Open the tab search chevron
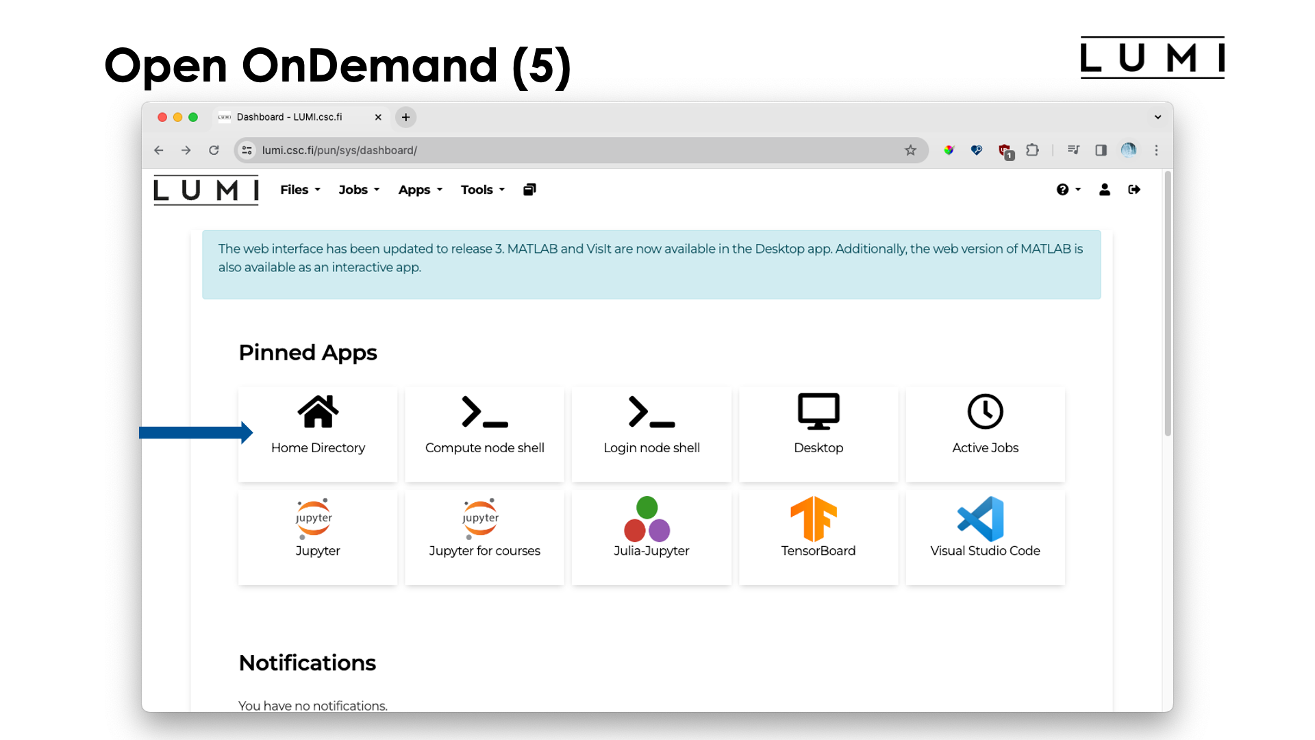Viewport: 1315px width, 740px height. (x=1157, y=117)
